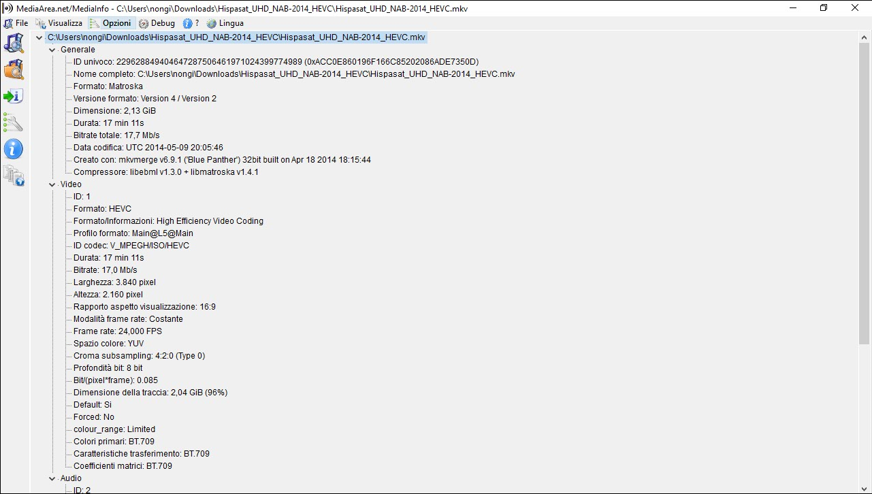
Task: Click the vertical scrollbar track
Action: point(865,408)
